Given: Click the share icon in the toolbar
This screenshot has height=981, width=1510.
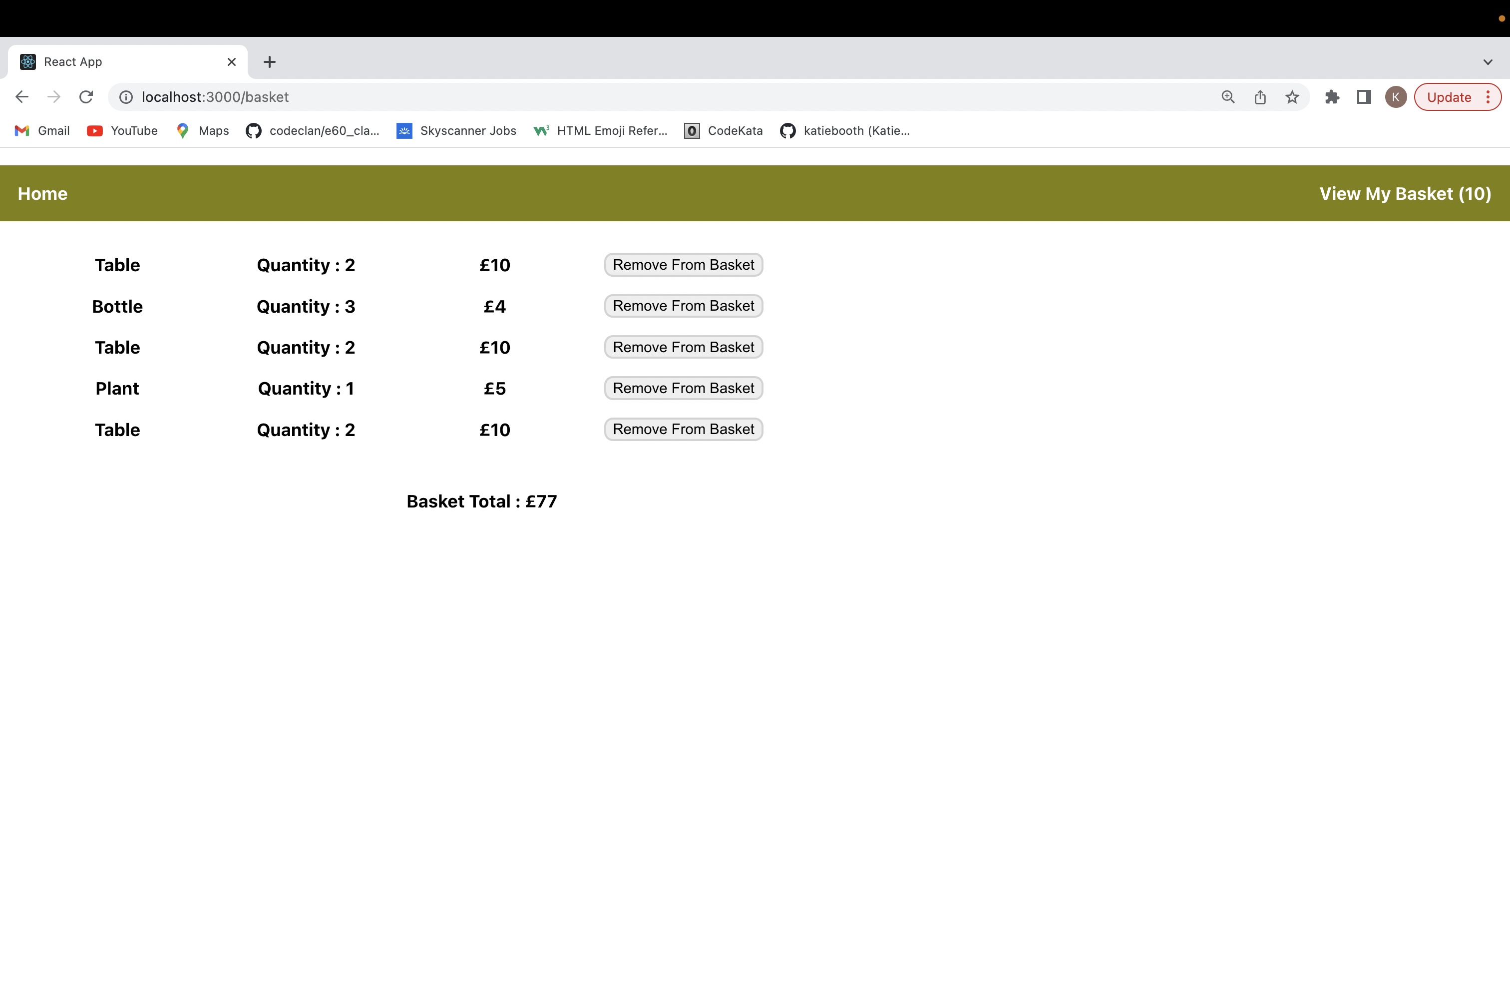Looking at the screenshot, I should [x=1260, y=96].
